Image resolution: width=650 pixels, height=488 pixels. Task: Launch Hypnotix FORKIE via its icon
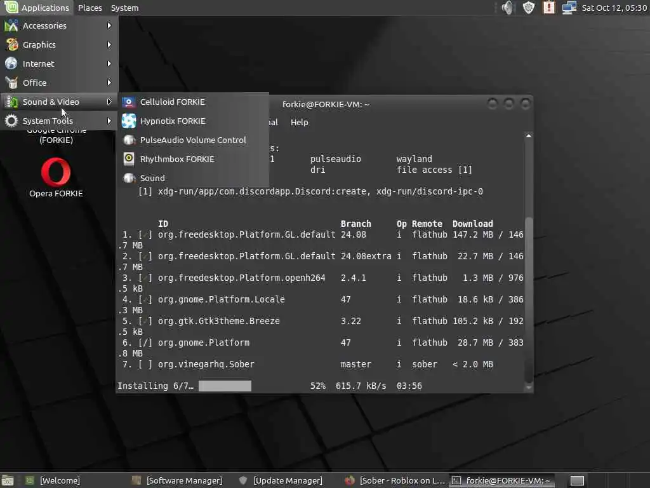129,121
